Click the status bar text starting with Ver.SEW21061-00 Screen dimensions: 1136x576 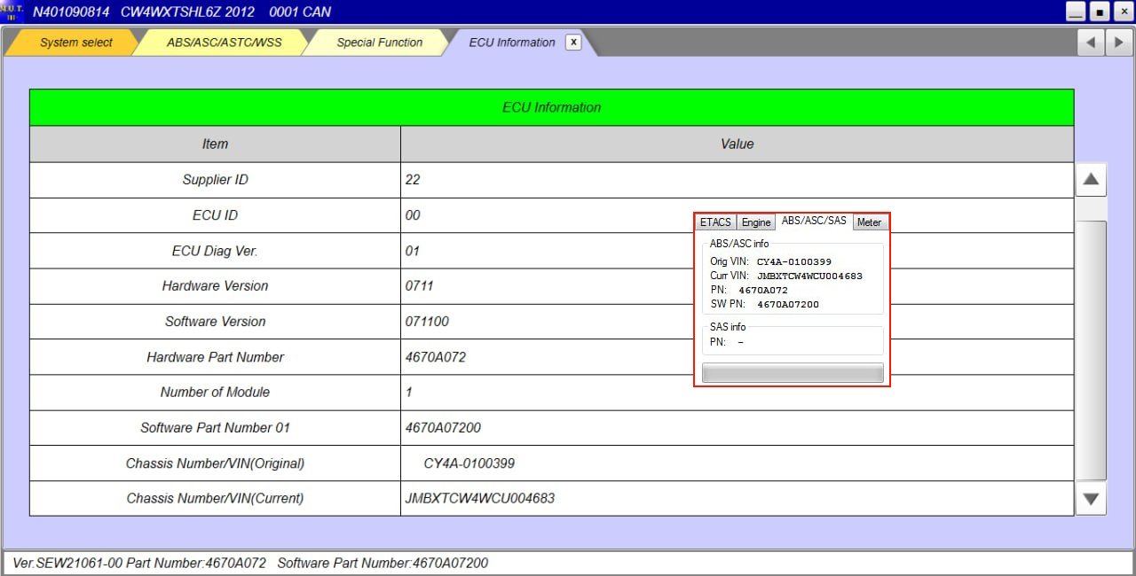250,563
